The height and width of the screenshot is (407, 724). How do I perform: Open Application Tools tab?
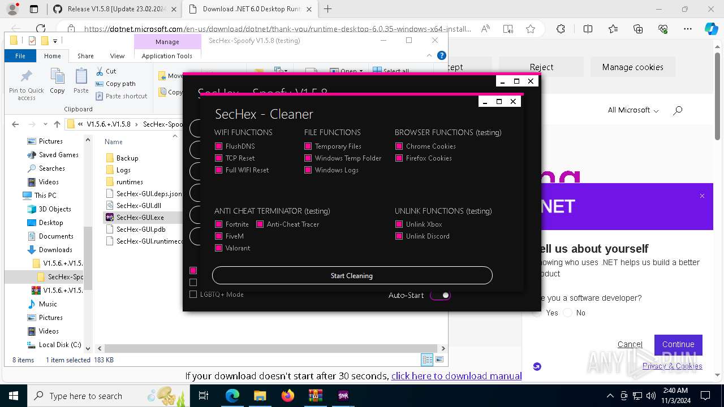coord(167,56)
